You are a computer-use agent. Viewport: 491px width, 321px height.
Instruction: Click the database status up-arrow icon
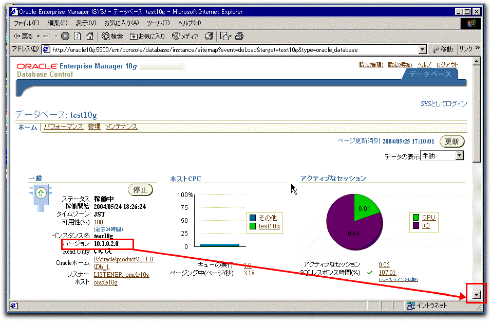[41, 193]
